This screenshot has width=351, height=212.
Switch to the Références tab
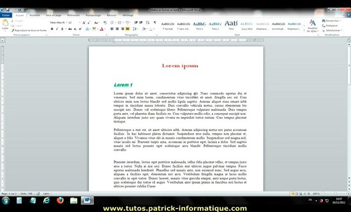pyautogui.click(x=73, y=15)
